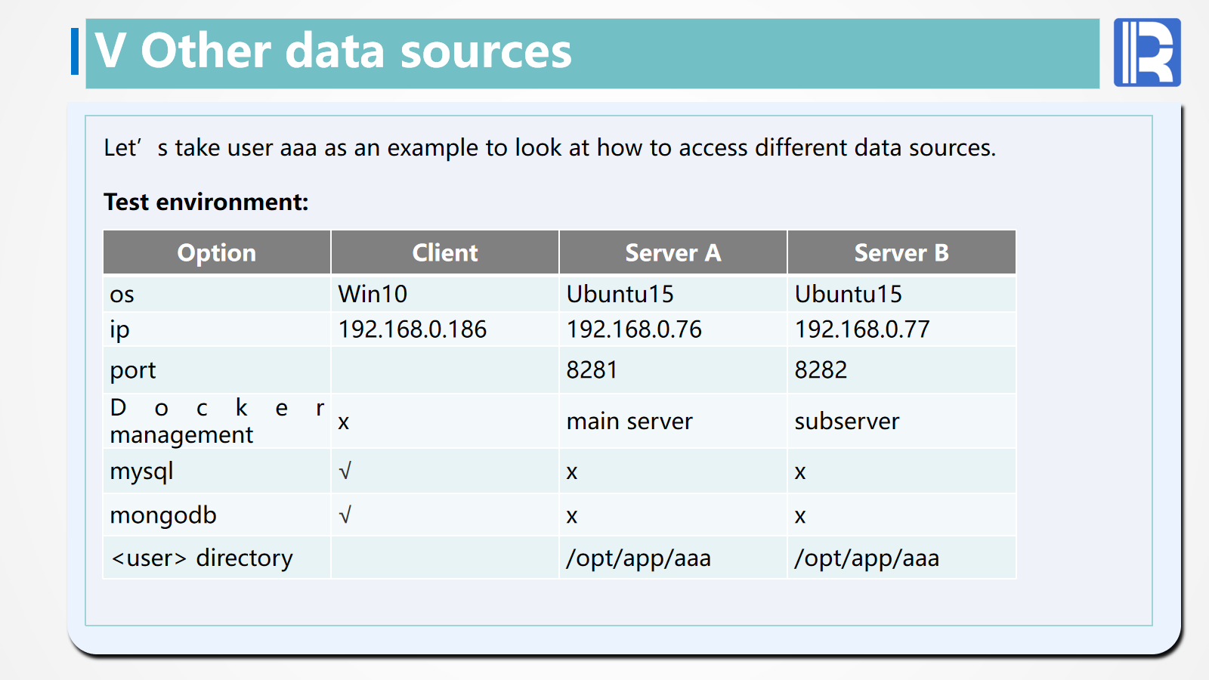Click the Server B IP 192.168.0.77
This screenshot has height=680, width=1209.
(862, 329)
